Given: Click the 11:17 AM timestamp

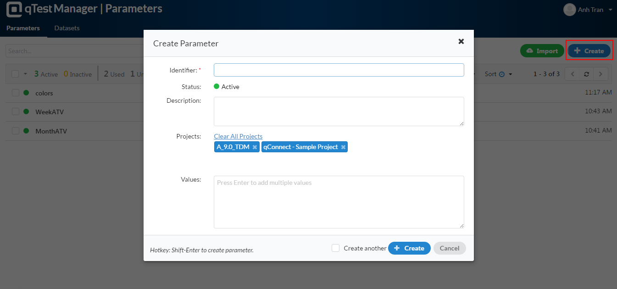Looking at the screenshot, I should pyautogui.click(x=598, y=92).
